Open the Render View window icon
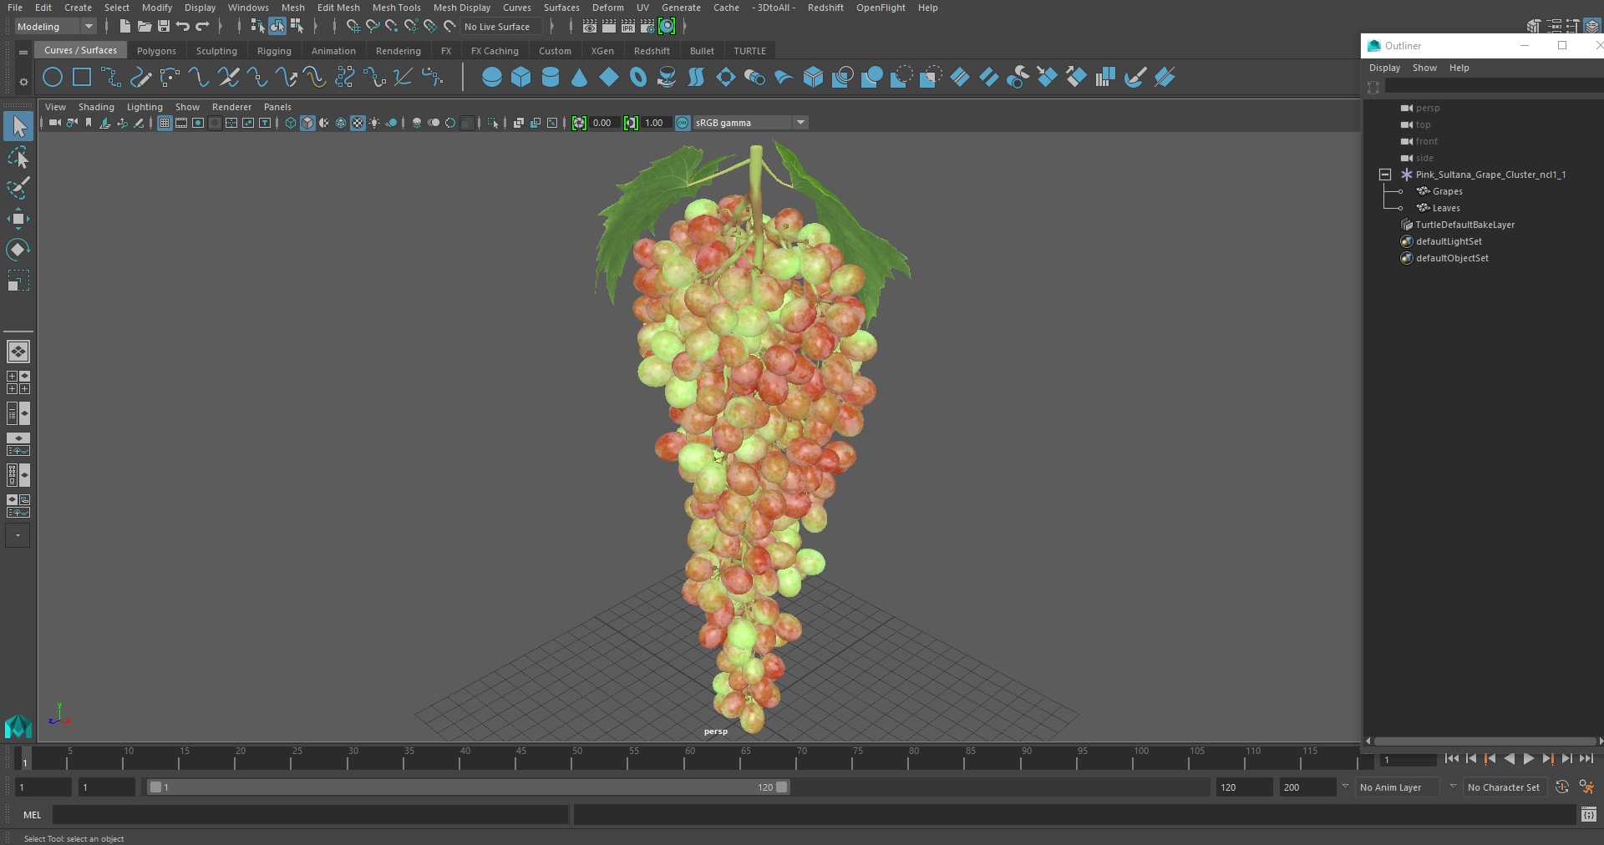The width and height of the screenshot is (1604, 845). tap(590, 27)
